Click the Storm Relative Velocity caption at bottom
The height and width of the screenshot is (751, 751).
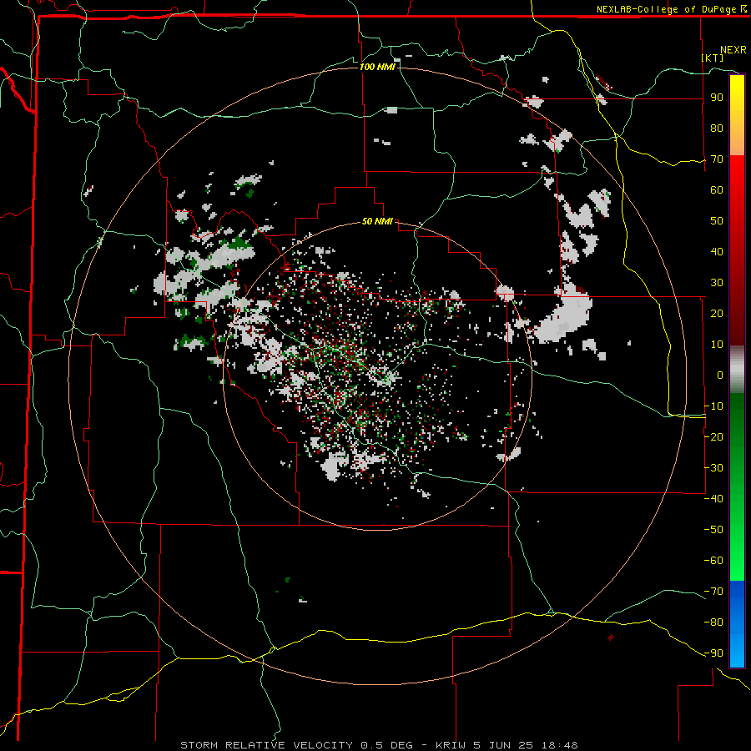point(379,745)
